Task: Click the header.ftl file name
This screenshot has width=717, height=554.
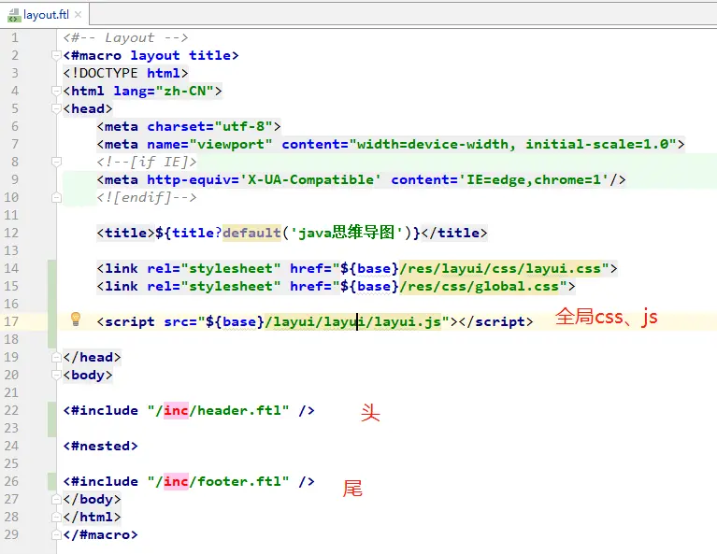Action: 239,410
